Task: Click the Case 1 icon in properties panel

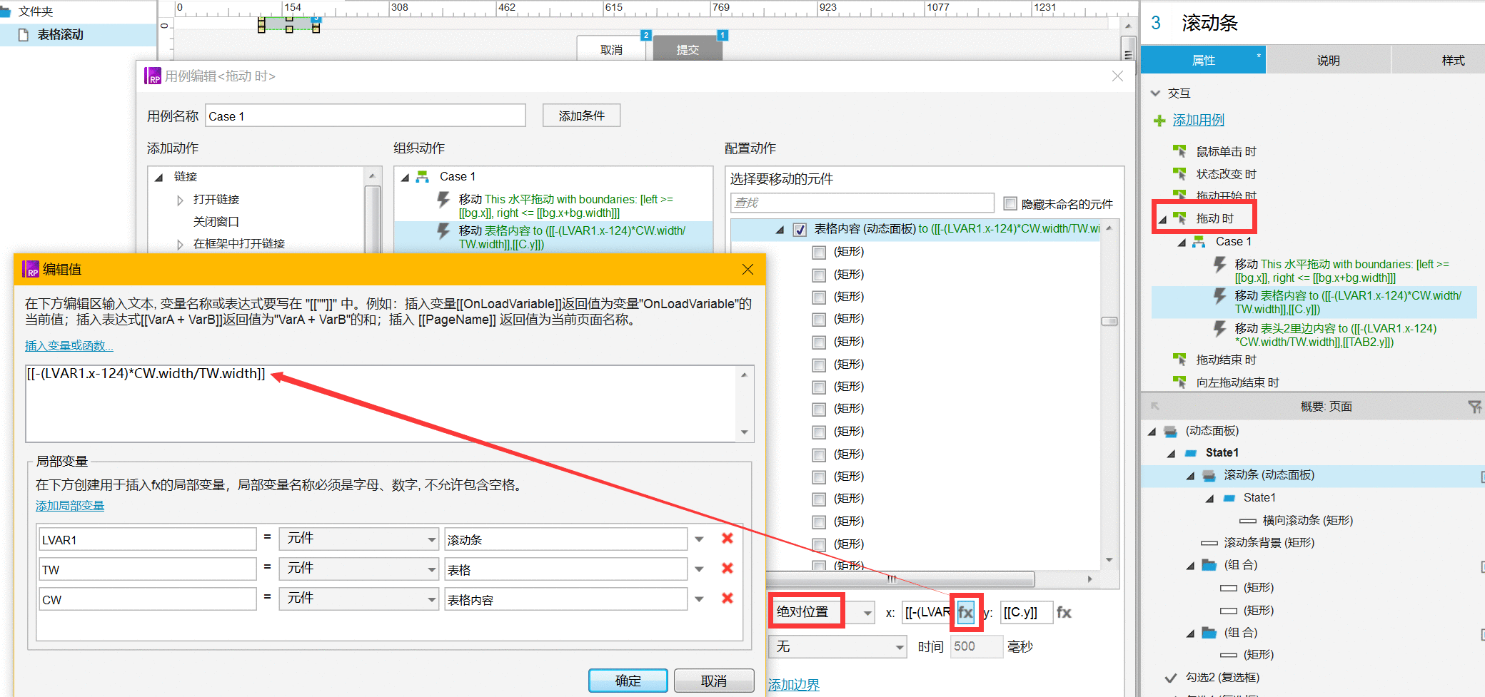Action: tap(1199, 242)
